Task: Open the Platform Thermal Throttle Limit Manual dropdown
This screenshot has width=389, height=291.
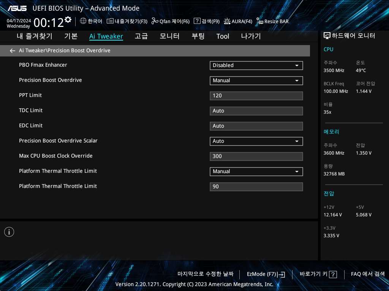Action: (x=256, y=172)
